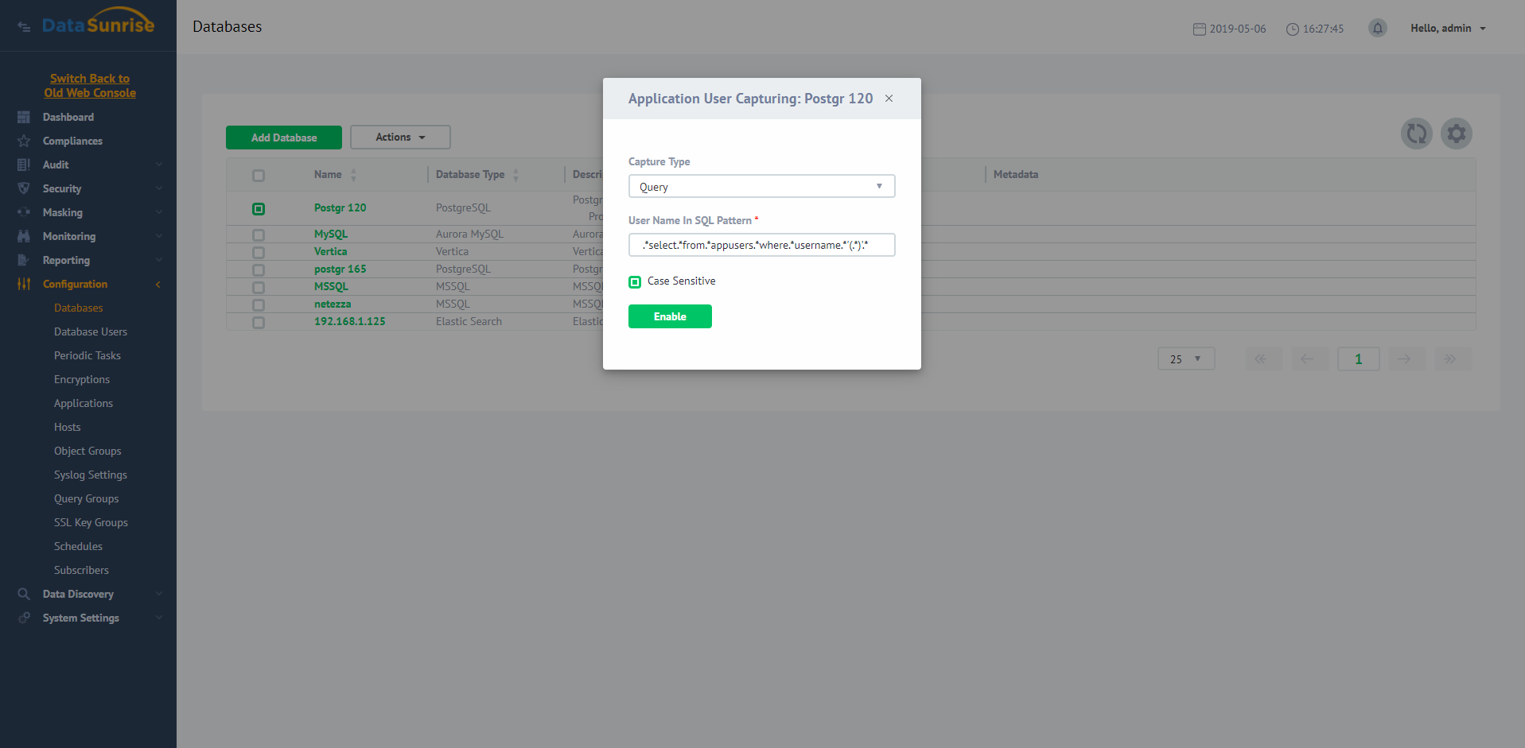This screenshot has height=748, width=1525.
Task: Toggle the Case Sensitive checkbox
Action: point(635,281)
